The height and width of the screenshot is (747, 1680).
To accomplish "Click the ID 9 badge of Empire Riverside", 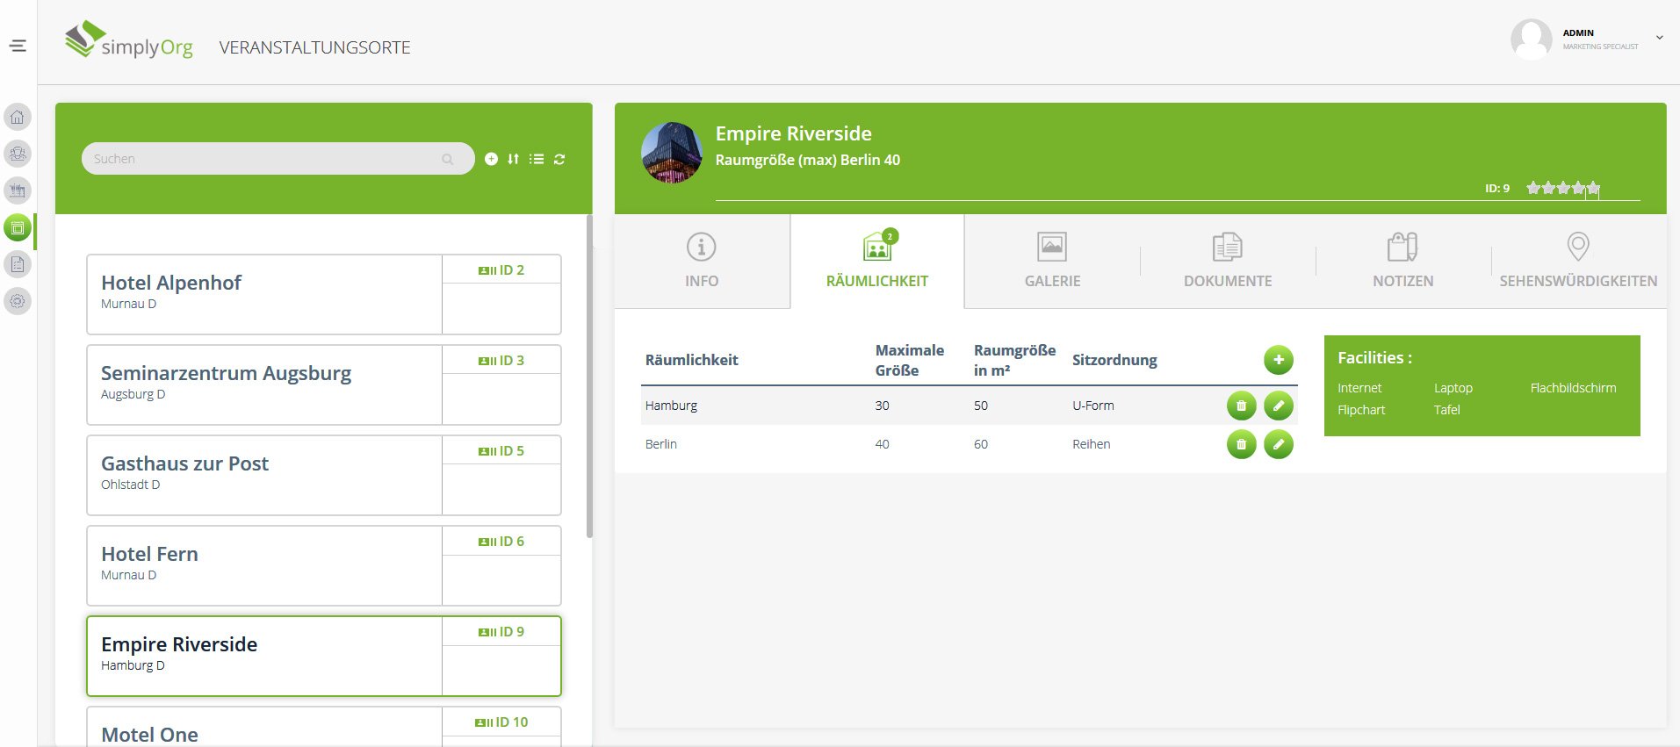I will click(501, 632).
